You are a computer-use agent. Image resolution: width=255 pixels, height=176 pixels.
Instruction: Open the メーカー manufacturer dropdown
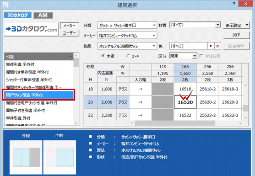(127, 36)
